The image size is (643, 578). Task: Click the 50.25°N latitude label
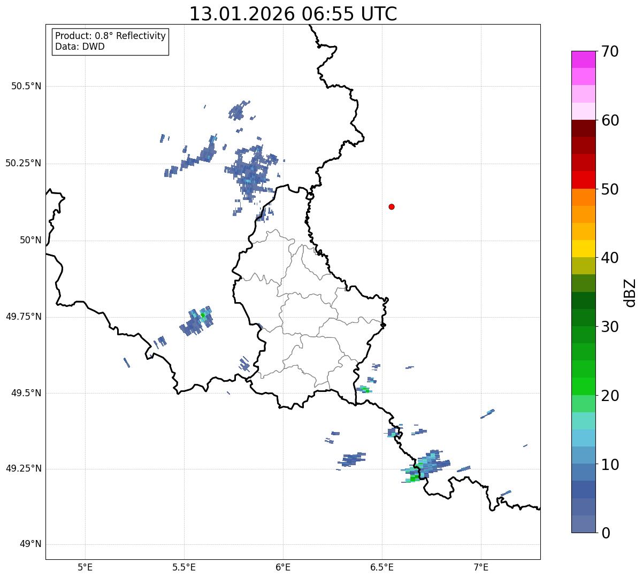[x=24, y=163]
